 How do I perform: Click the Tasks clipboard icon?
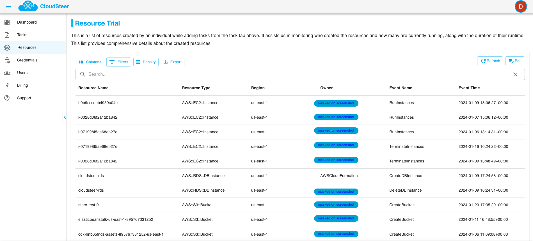coord(7,35)
